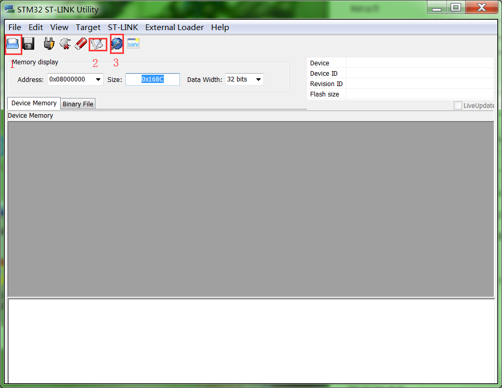Screen dimensions: 502x388
Task: Erase chip flash memory using the eraser icon
Action: point(80,44)
